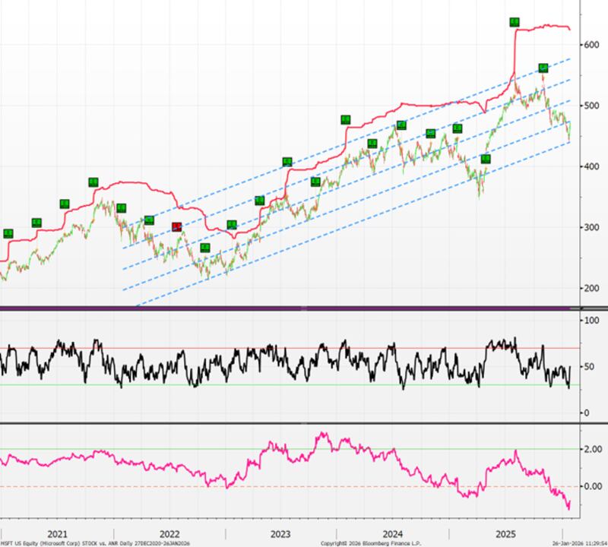Select green marker at early 2025 price low
The height and width of the screenshot is (547, 608).
coord(486,159)
